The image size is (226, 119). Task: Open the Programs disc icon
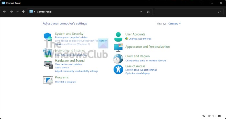tap(48, 80)
